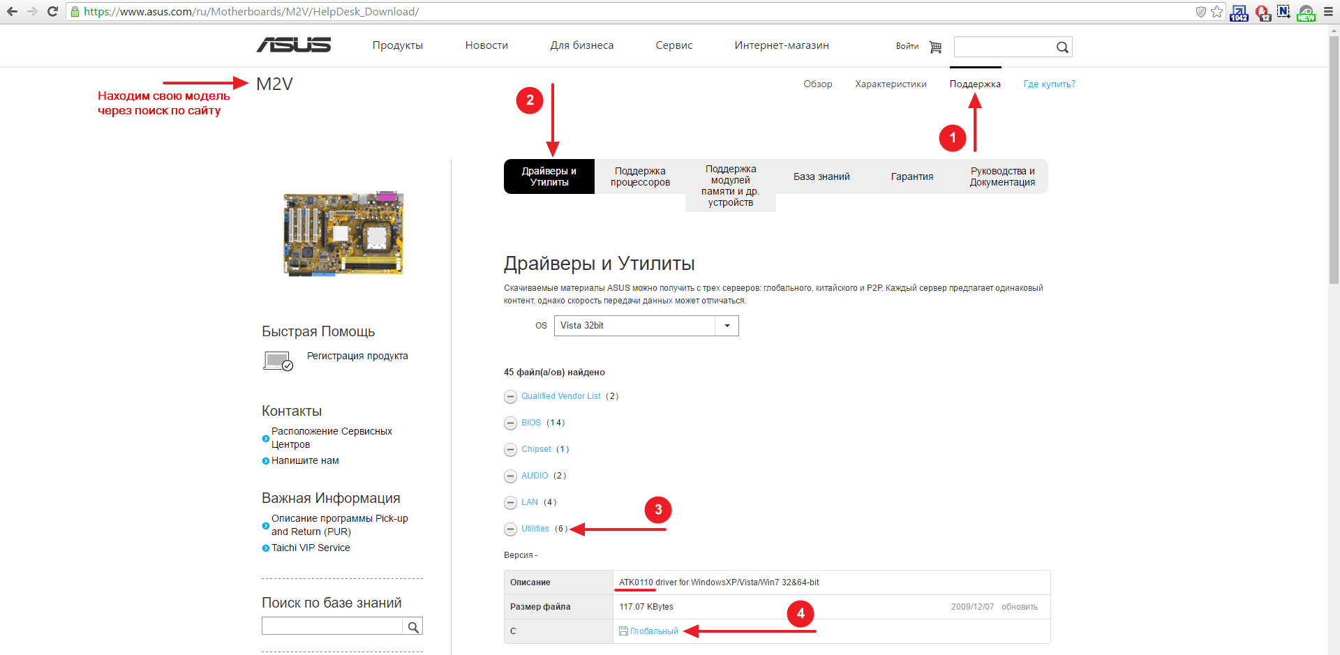Open the N extension icon
This screenshot has height=655, width=1340.
click(1284, 11)
